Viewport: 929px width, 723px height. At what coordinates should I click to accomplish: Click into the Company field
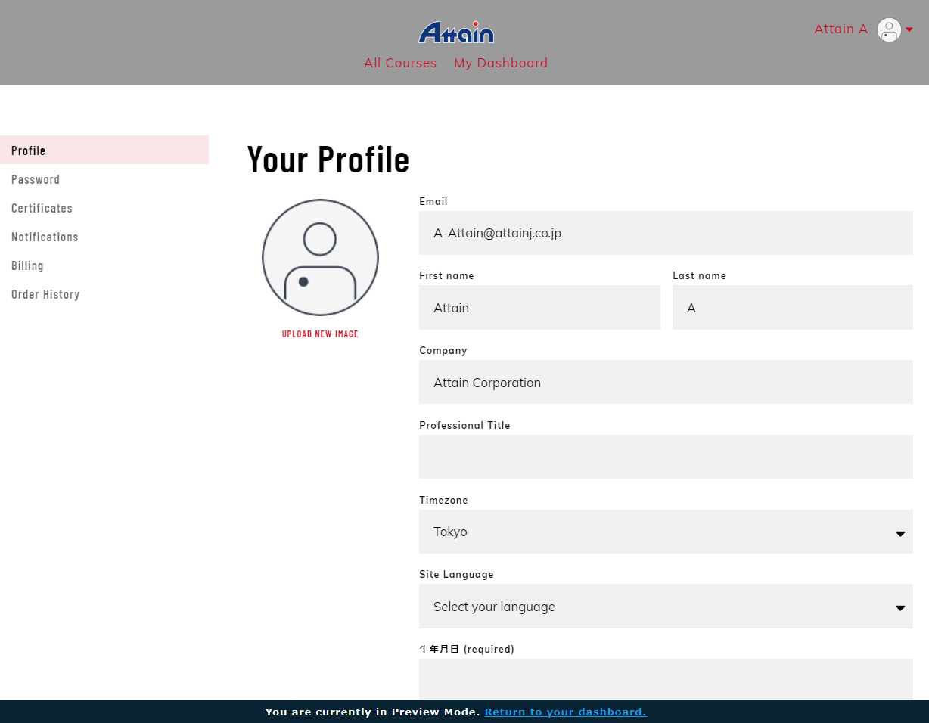point(665,382)
